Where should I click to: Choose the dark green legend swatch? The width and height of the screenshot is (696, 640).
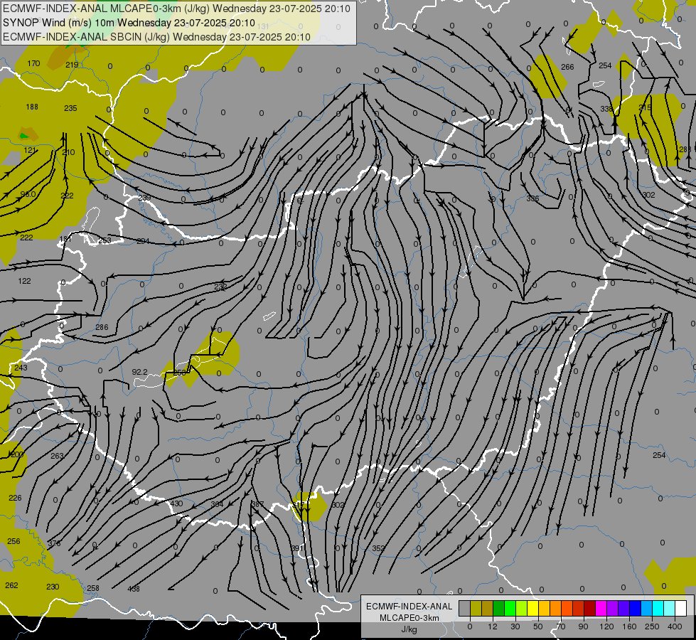click(499, 609)
